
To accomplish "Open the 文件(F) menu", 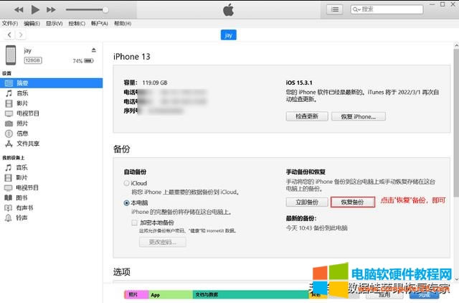I will click(10, 24).
